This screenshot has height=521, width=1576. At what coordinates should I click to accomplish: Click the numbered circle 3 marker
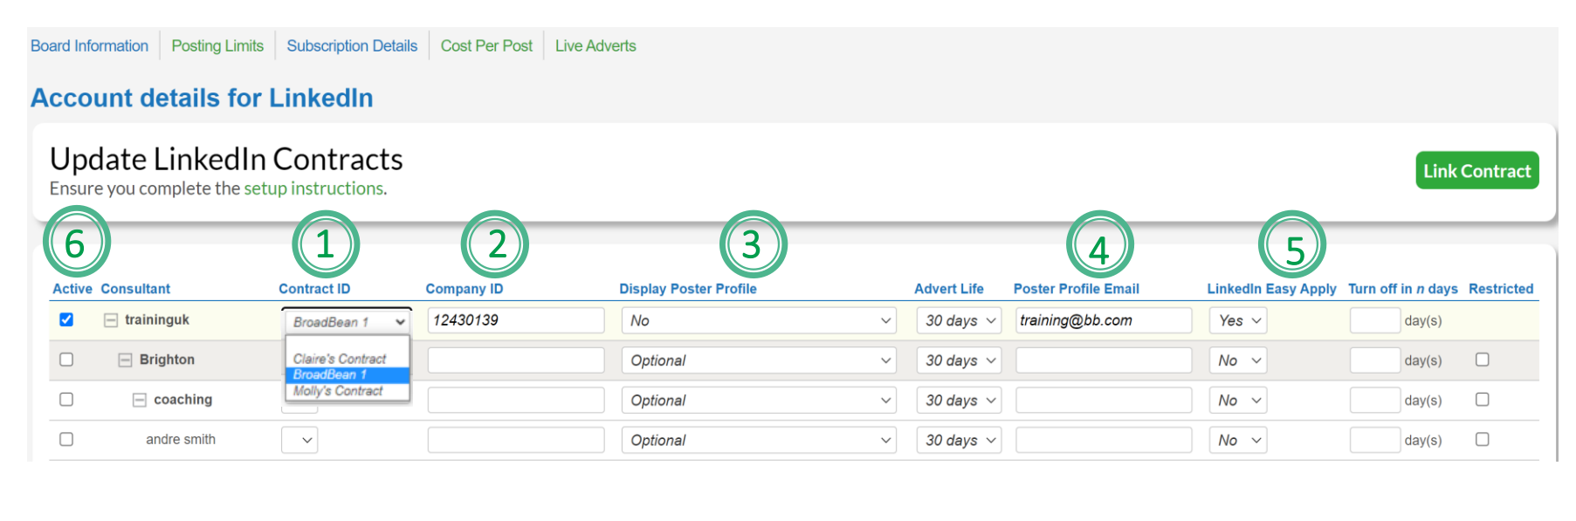point(753,244)
